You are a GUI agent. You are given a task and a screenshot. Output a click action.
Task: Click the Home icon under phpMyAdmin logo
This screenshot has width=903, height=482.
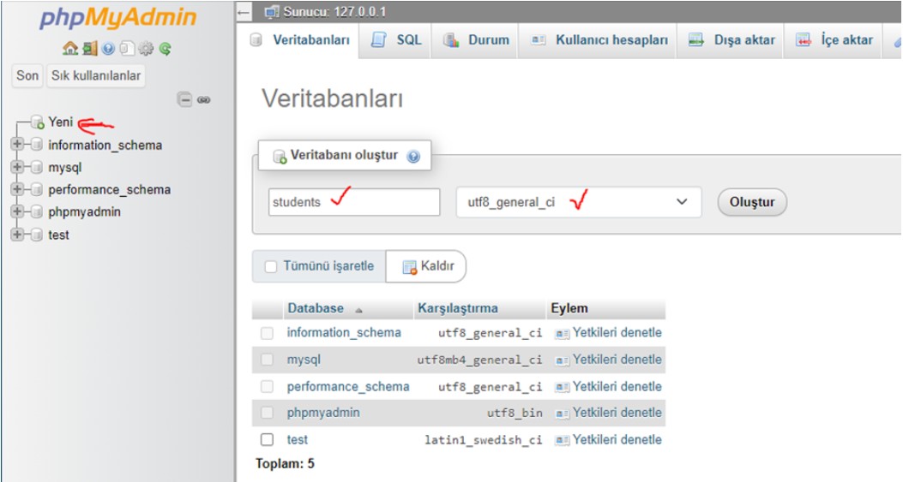click(70, 50)
